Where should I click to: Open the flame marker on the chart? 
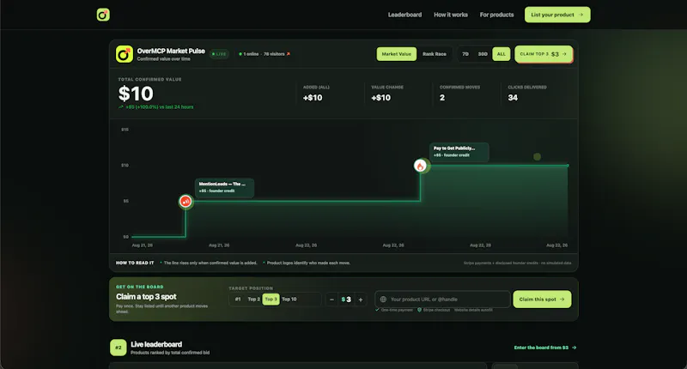(421, 166)
